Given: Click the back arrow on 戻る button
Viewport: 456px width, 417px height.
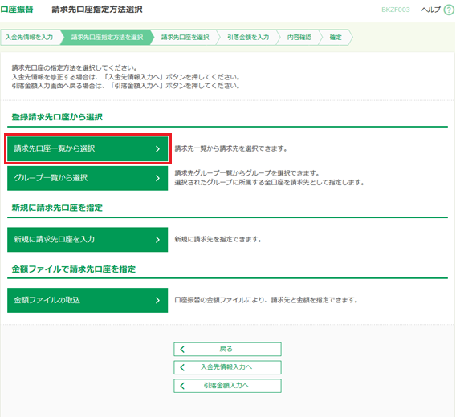Looking at the screenshot, I should (182, 349).
